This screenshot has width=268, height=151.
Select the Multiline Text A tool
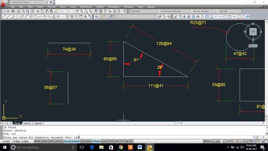point(85,17)
